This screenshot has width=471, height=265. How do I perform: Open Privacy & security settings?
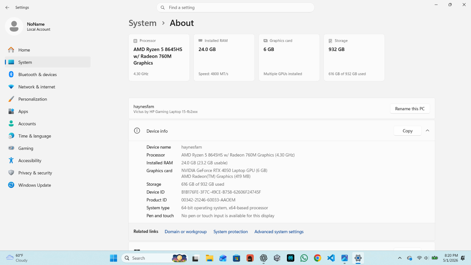point(48,173)
